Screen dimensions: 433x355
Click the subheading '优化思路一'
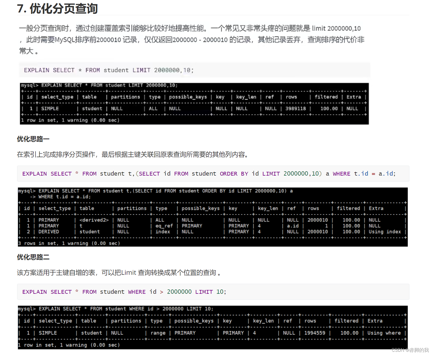coord(33,139)
